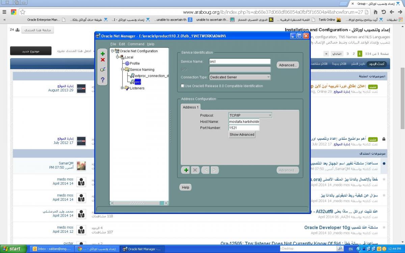Add a new address with the green plus button
The width and height of the screenshot is (405, 253).
[x=186, y=170]
